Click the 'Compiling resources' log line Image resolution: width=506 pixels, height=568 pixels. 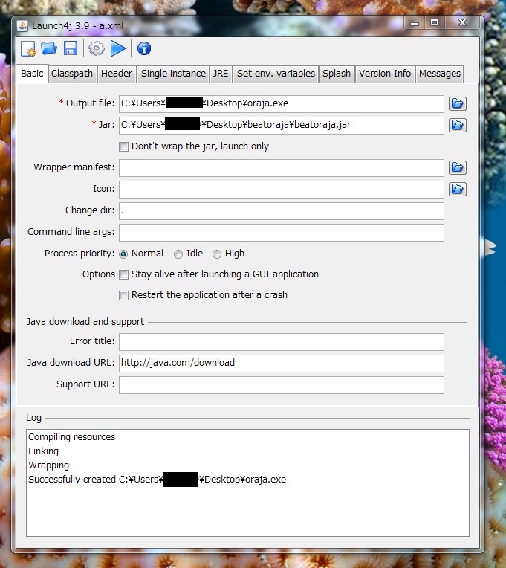click(x=71, y=437)
